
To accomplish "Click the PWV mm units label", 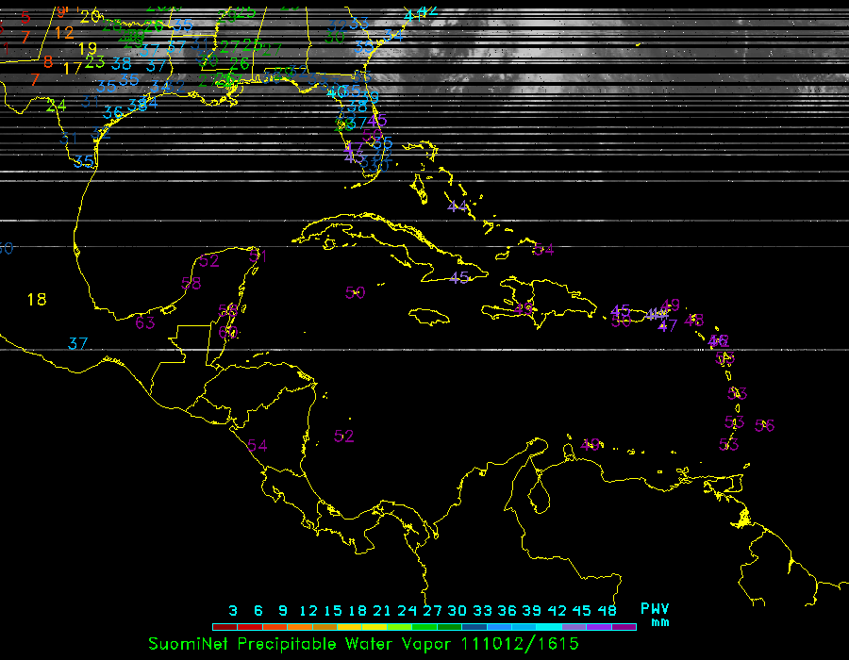I will (x=655, y=615).
